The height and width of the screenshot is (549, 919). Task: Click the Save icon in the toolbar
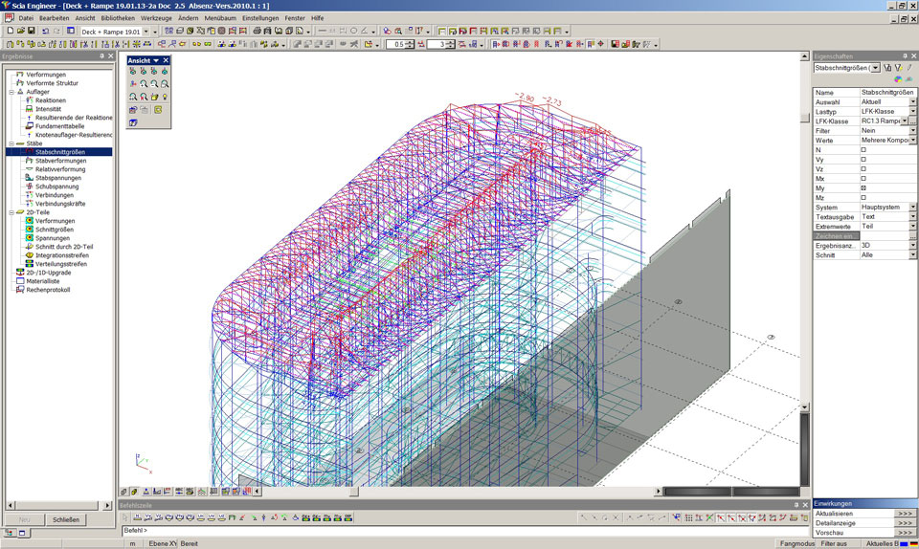point(32,32)
